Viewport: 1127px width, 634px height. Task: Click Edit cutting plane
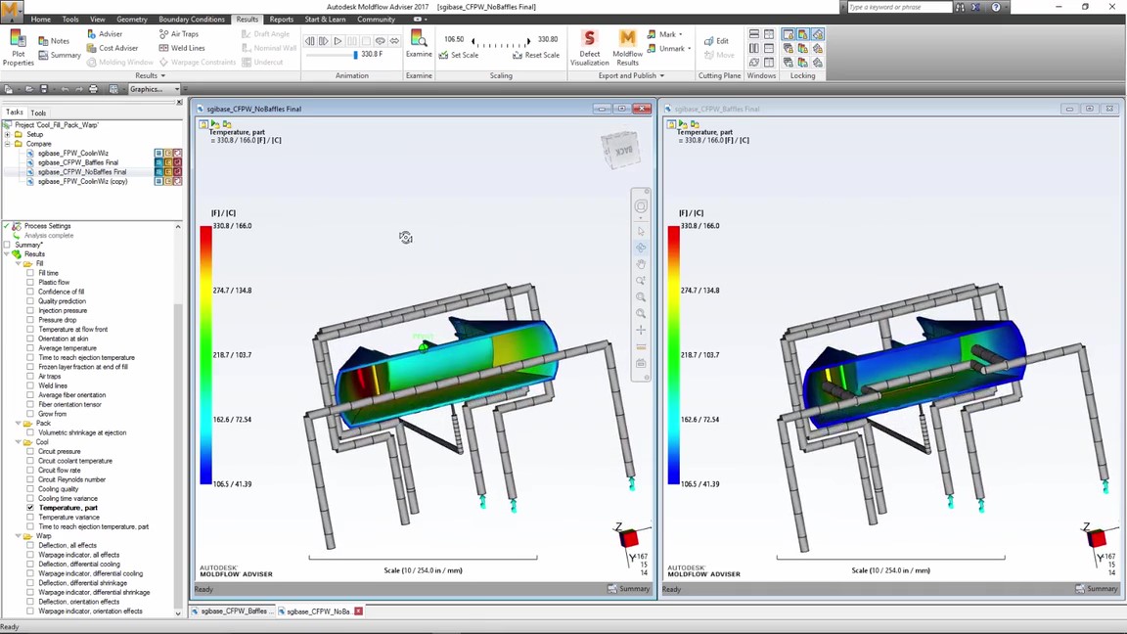point(716,41)
